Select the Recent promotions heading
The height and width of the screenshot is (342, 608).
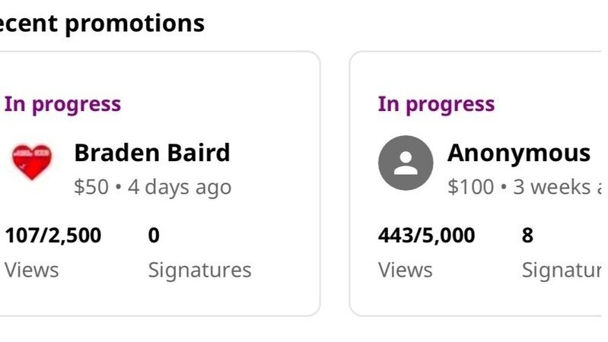[x=102, y=24]
